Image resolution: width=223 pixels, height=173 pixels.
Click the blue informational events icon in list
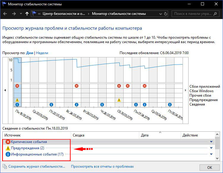pos(8,154)
